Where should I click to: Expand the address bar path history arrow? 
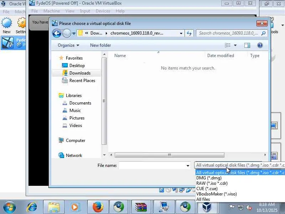point(181,34)
